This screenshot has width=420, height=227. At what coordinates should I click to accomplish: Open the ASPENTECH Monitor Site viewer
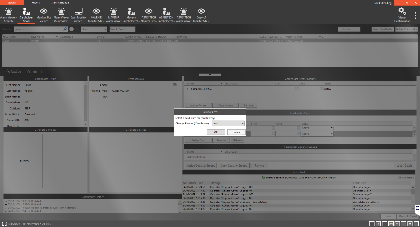pyautogui.click(x=149, y=15)
